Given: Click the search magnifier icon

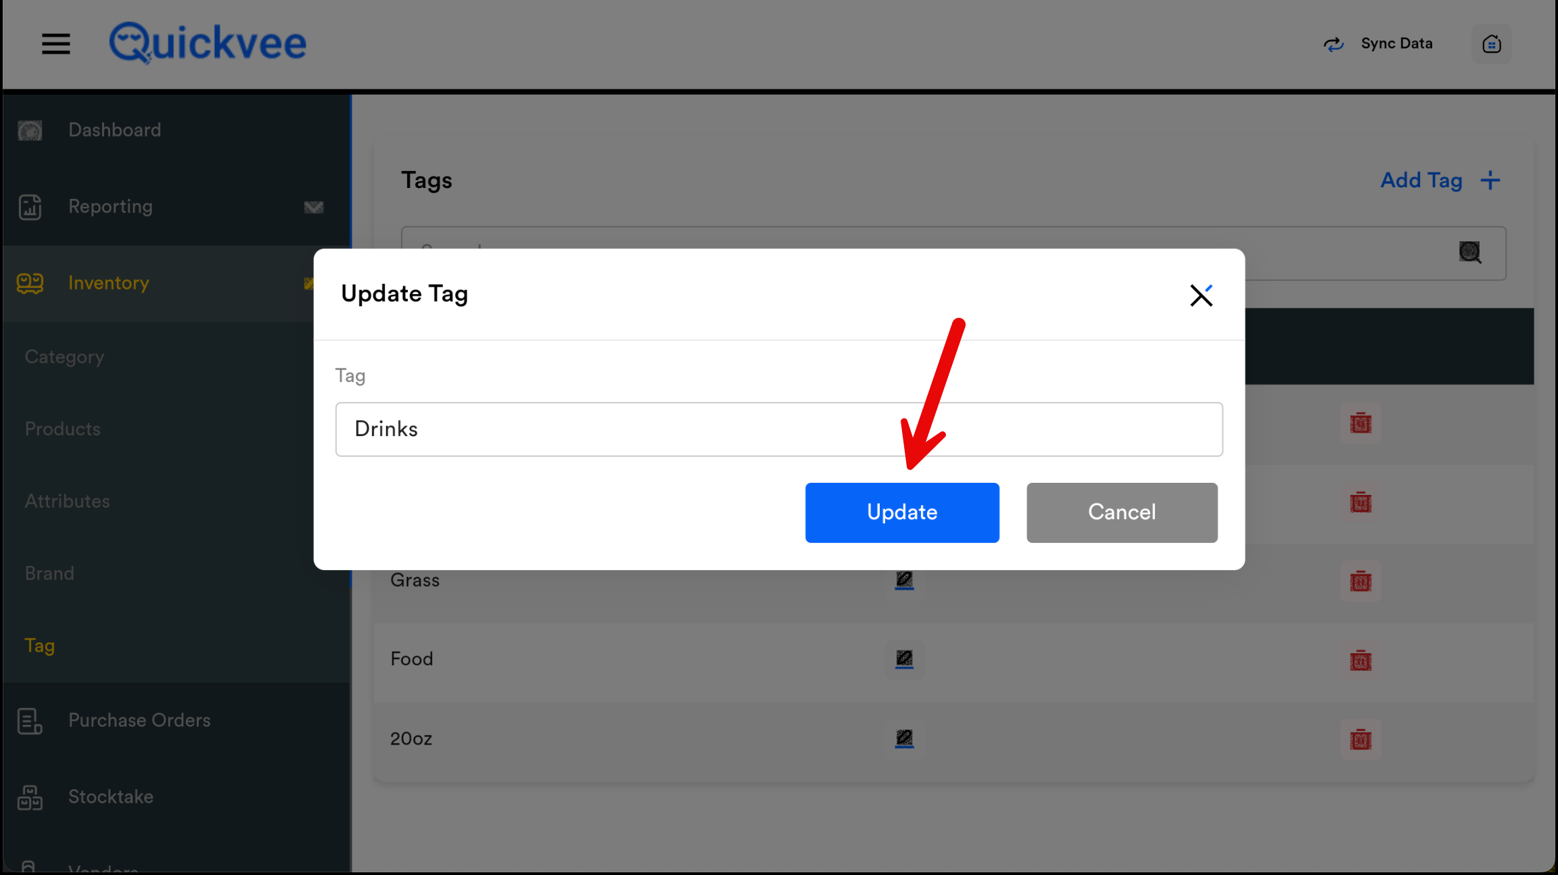Looking at the screenshot, I should [x=1469, y=252].
